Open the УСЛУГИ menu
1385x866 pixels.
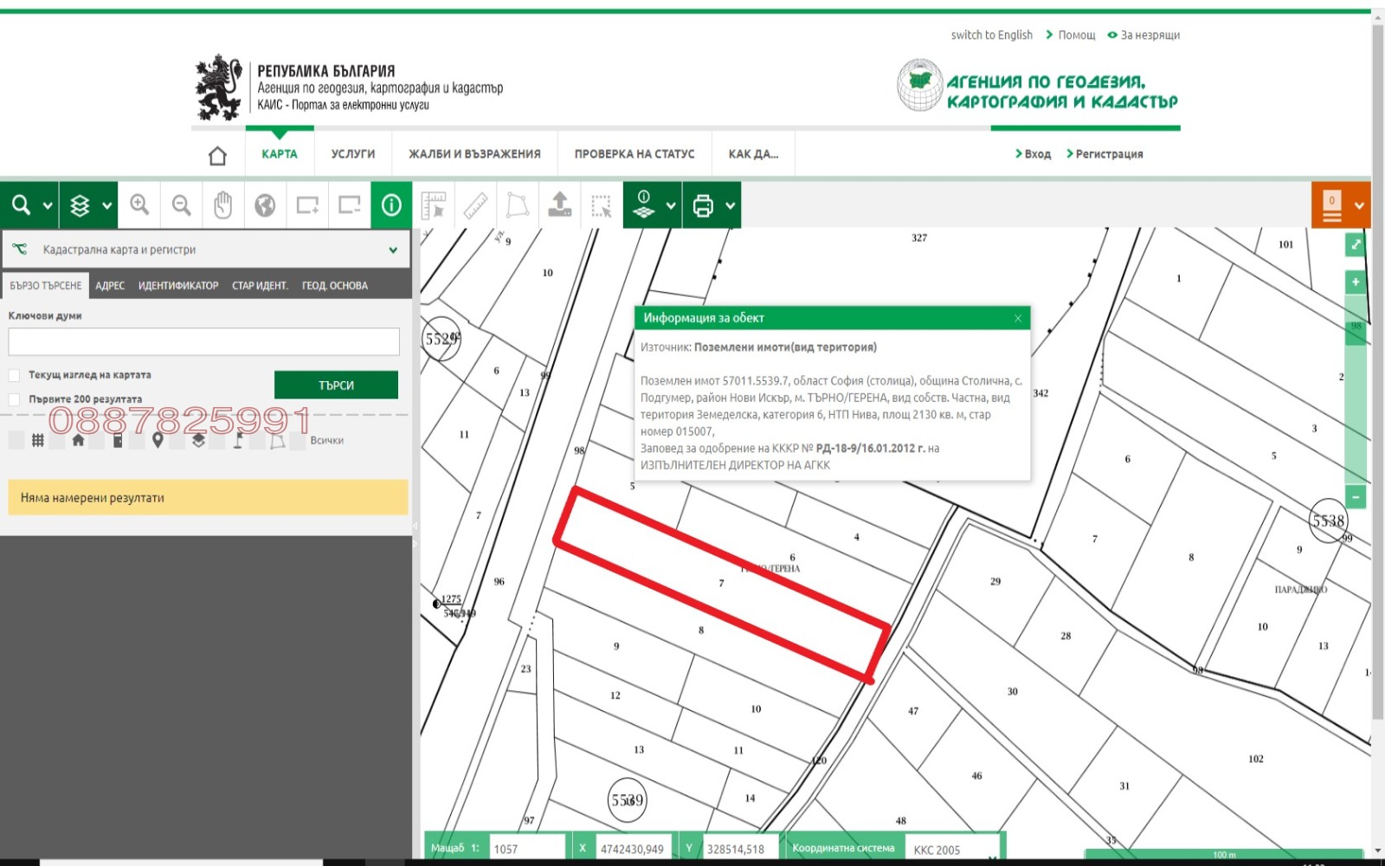click(x=353, y=153)
